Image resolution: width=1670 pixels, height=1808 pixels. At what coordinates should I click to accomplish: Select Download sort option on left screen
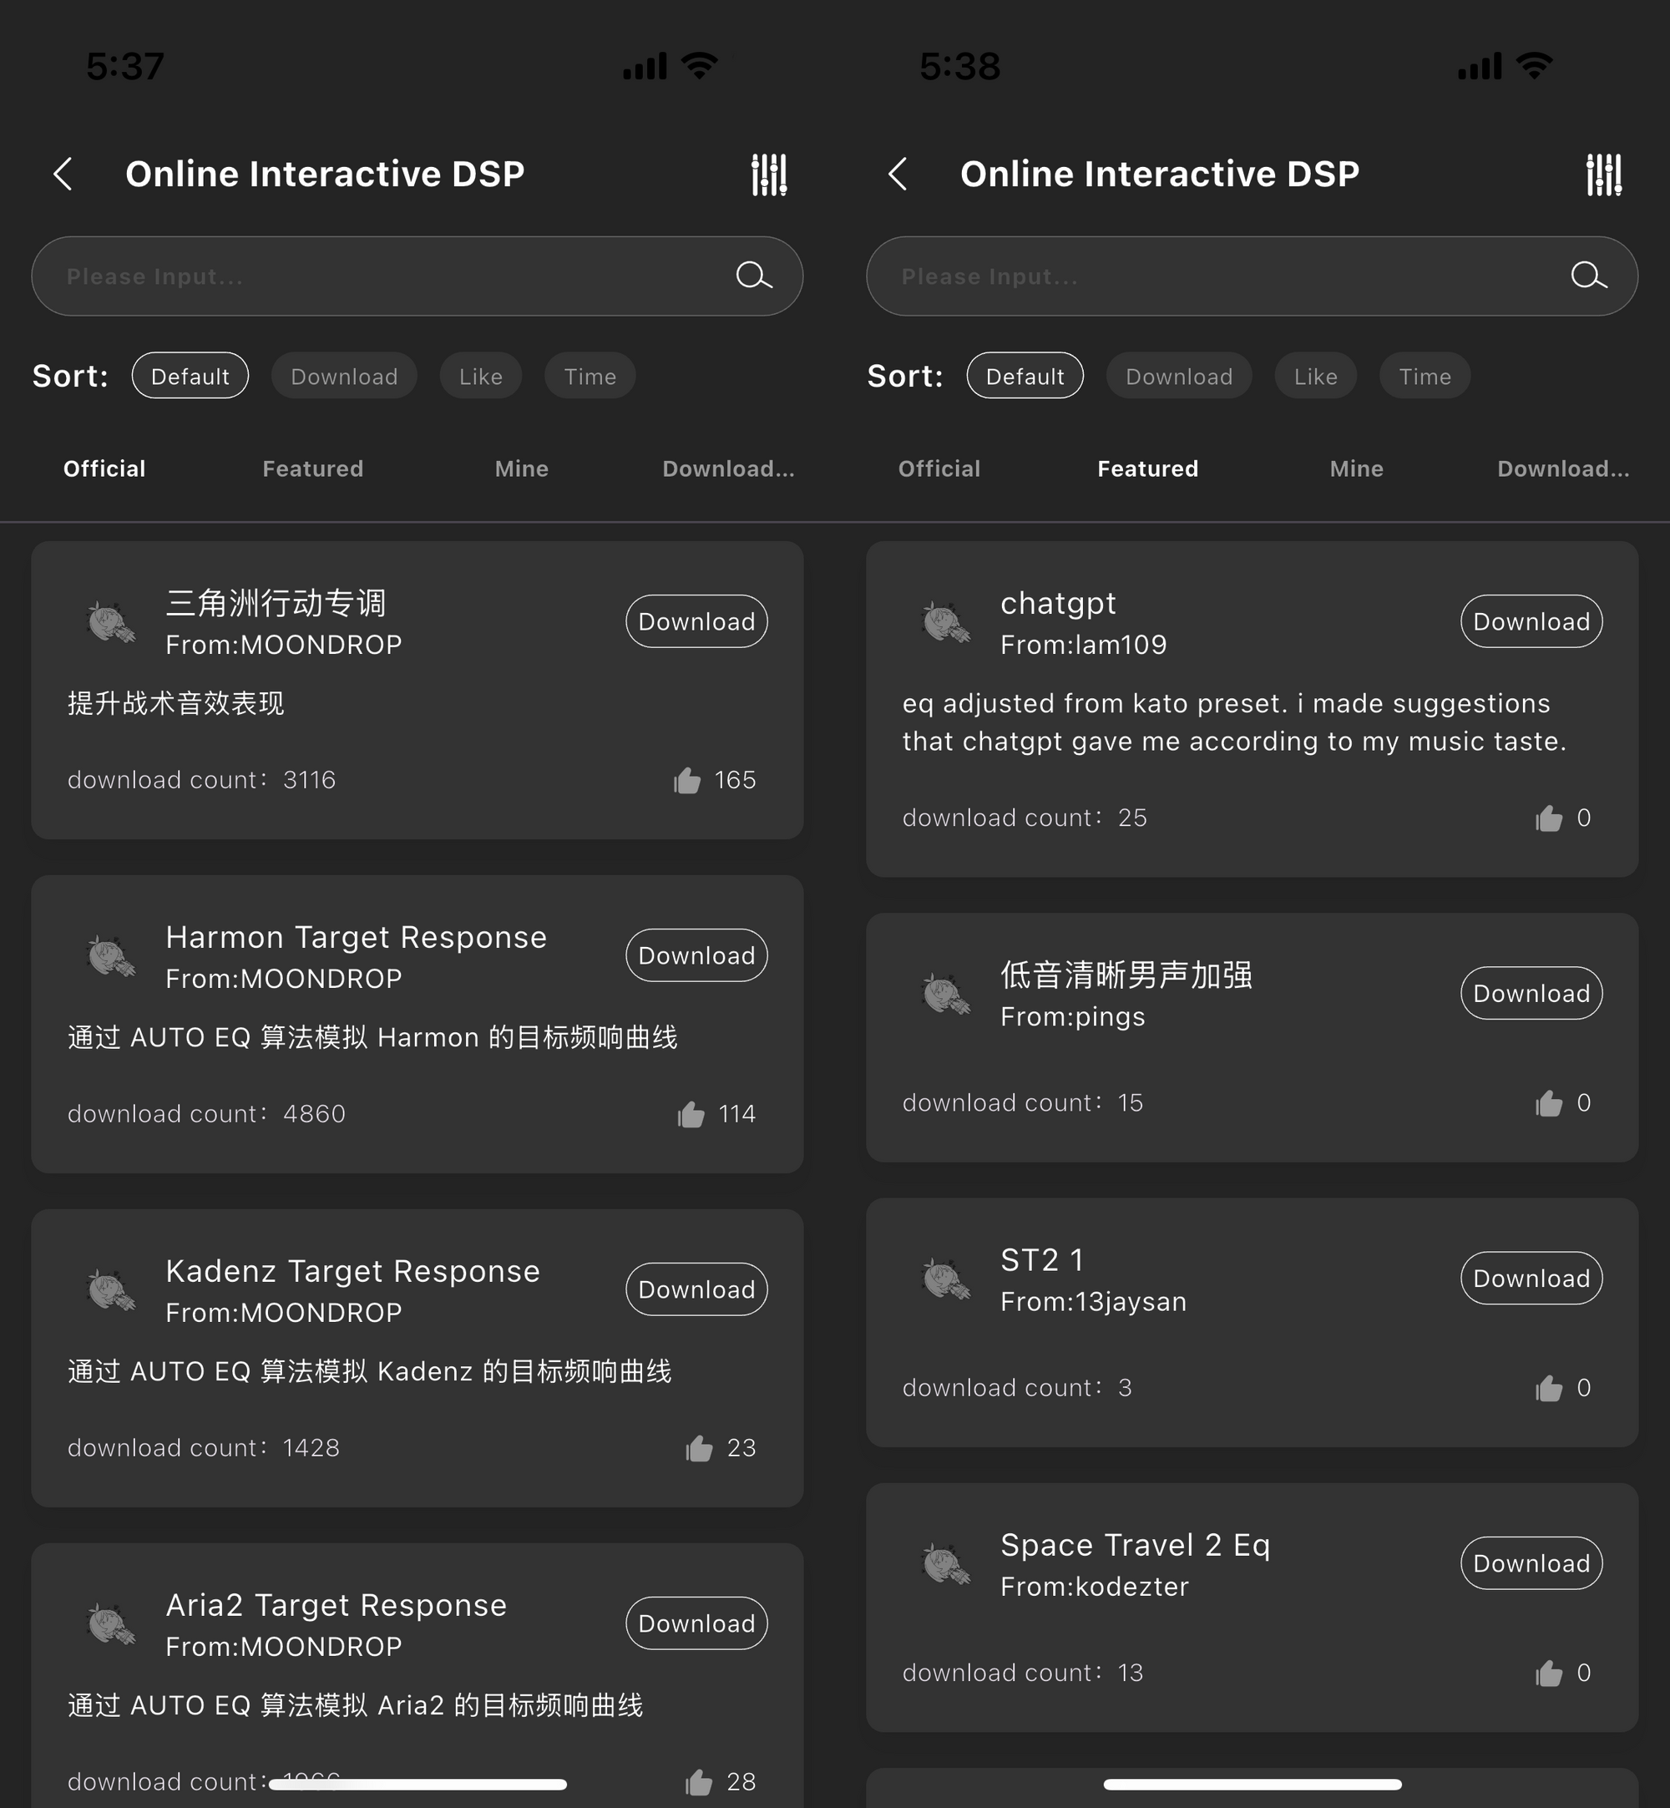click(343, 376)
